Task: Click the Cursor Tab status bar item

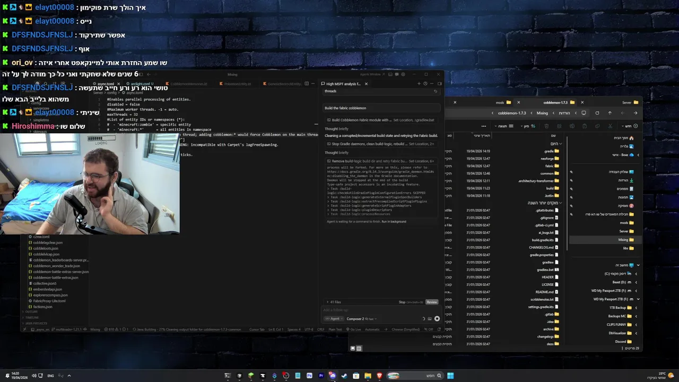Action: click(x=257, y=329)
